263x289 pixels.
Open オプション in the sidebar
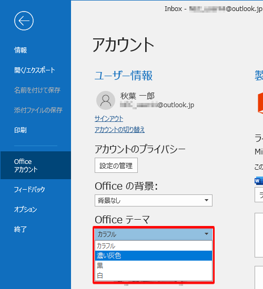tap(25, 209)
